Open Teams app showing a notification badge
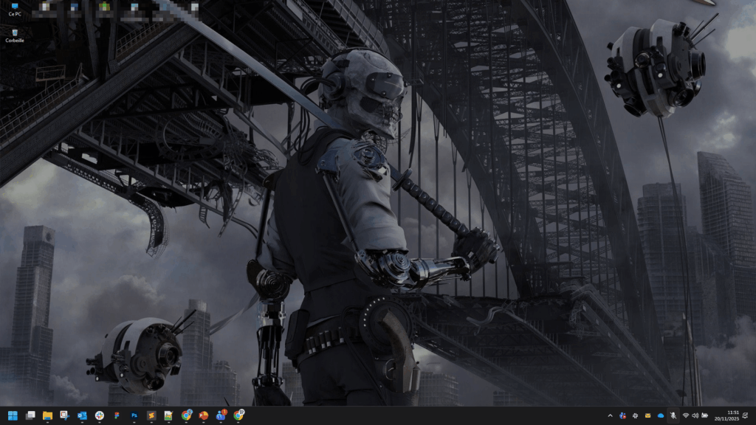Image resolution: width=756 pixels, height=425 pixels. (220, 415)
